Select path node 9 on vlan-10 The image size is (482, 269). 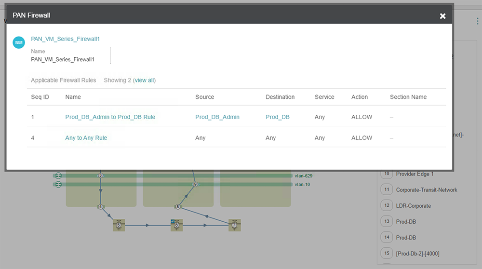[195, 184]
